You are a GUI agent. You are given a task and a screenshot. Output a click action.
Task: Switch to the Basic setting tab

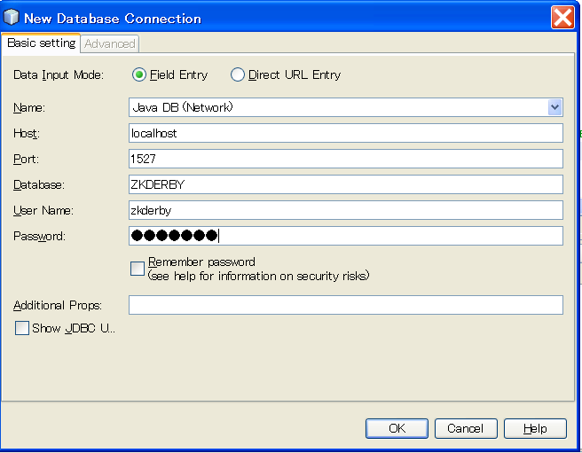(41, 43)
